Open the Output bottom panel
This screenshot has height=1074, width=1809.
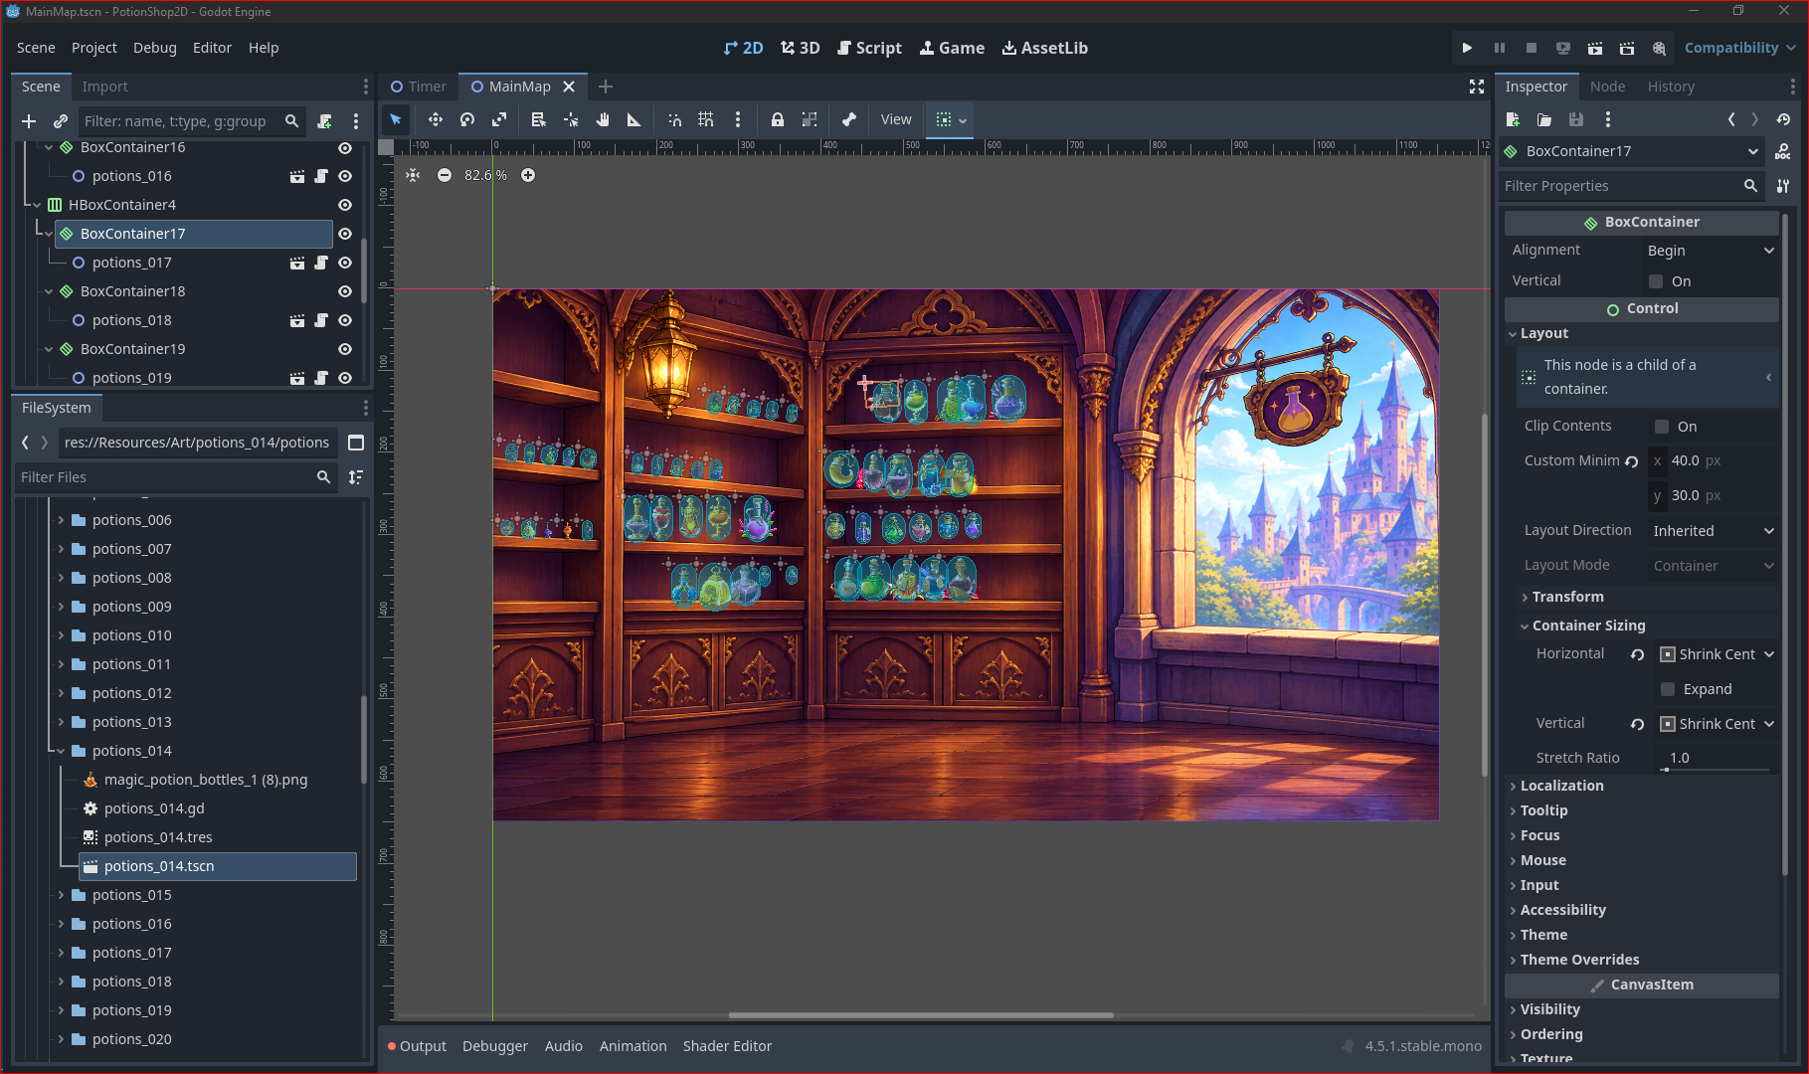[x=417, y=1046]
